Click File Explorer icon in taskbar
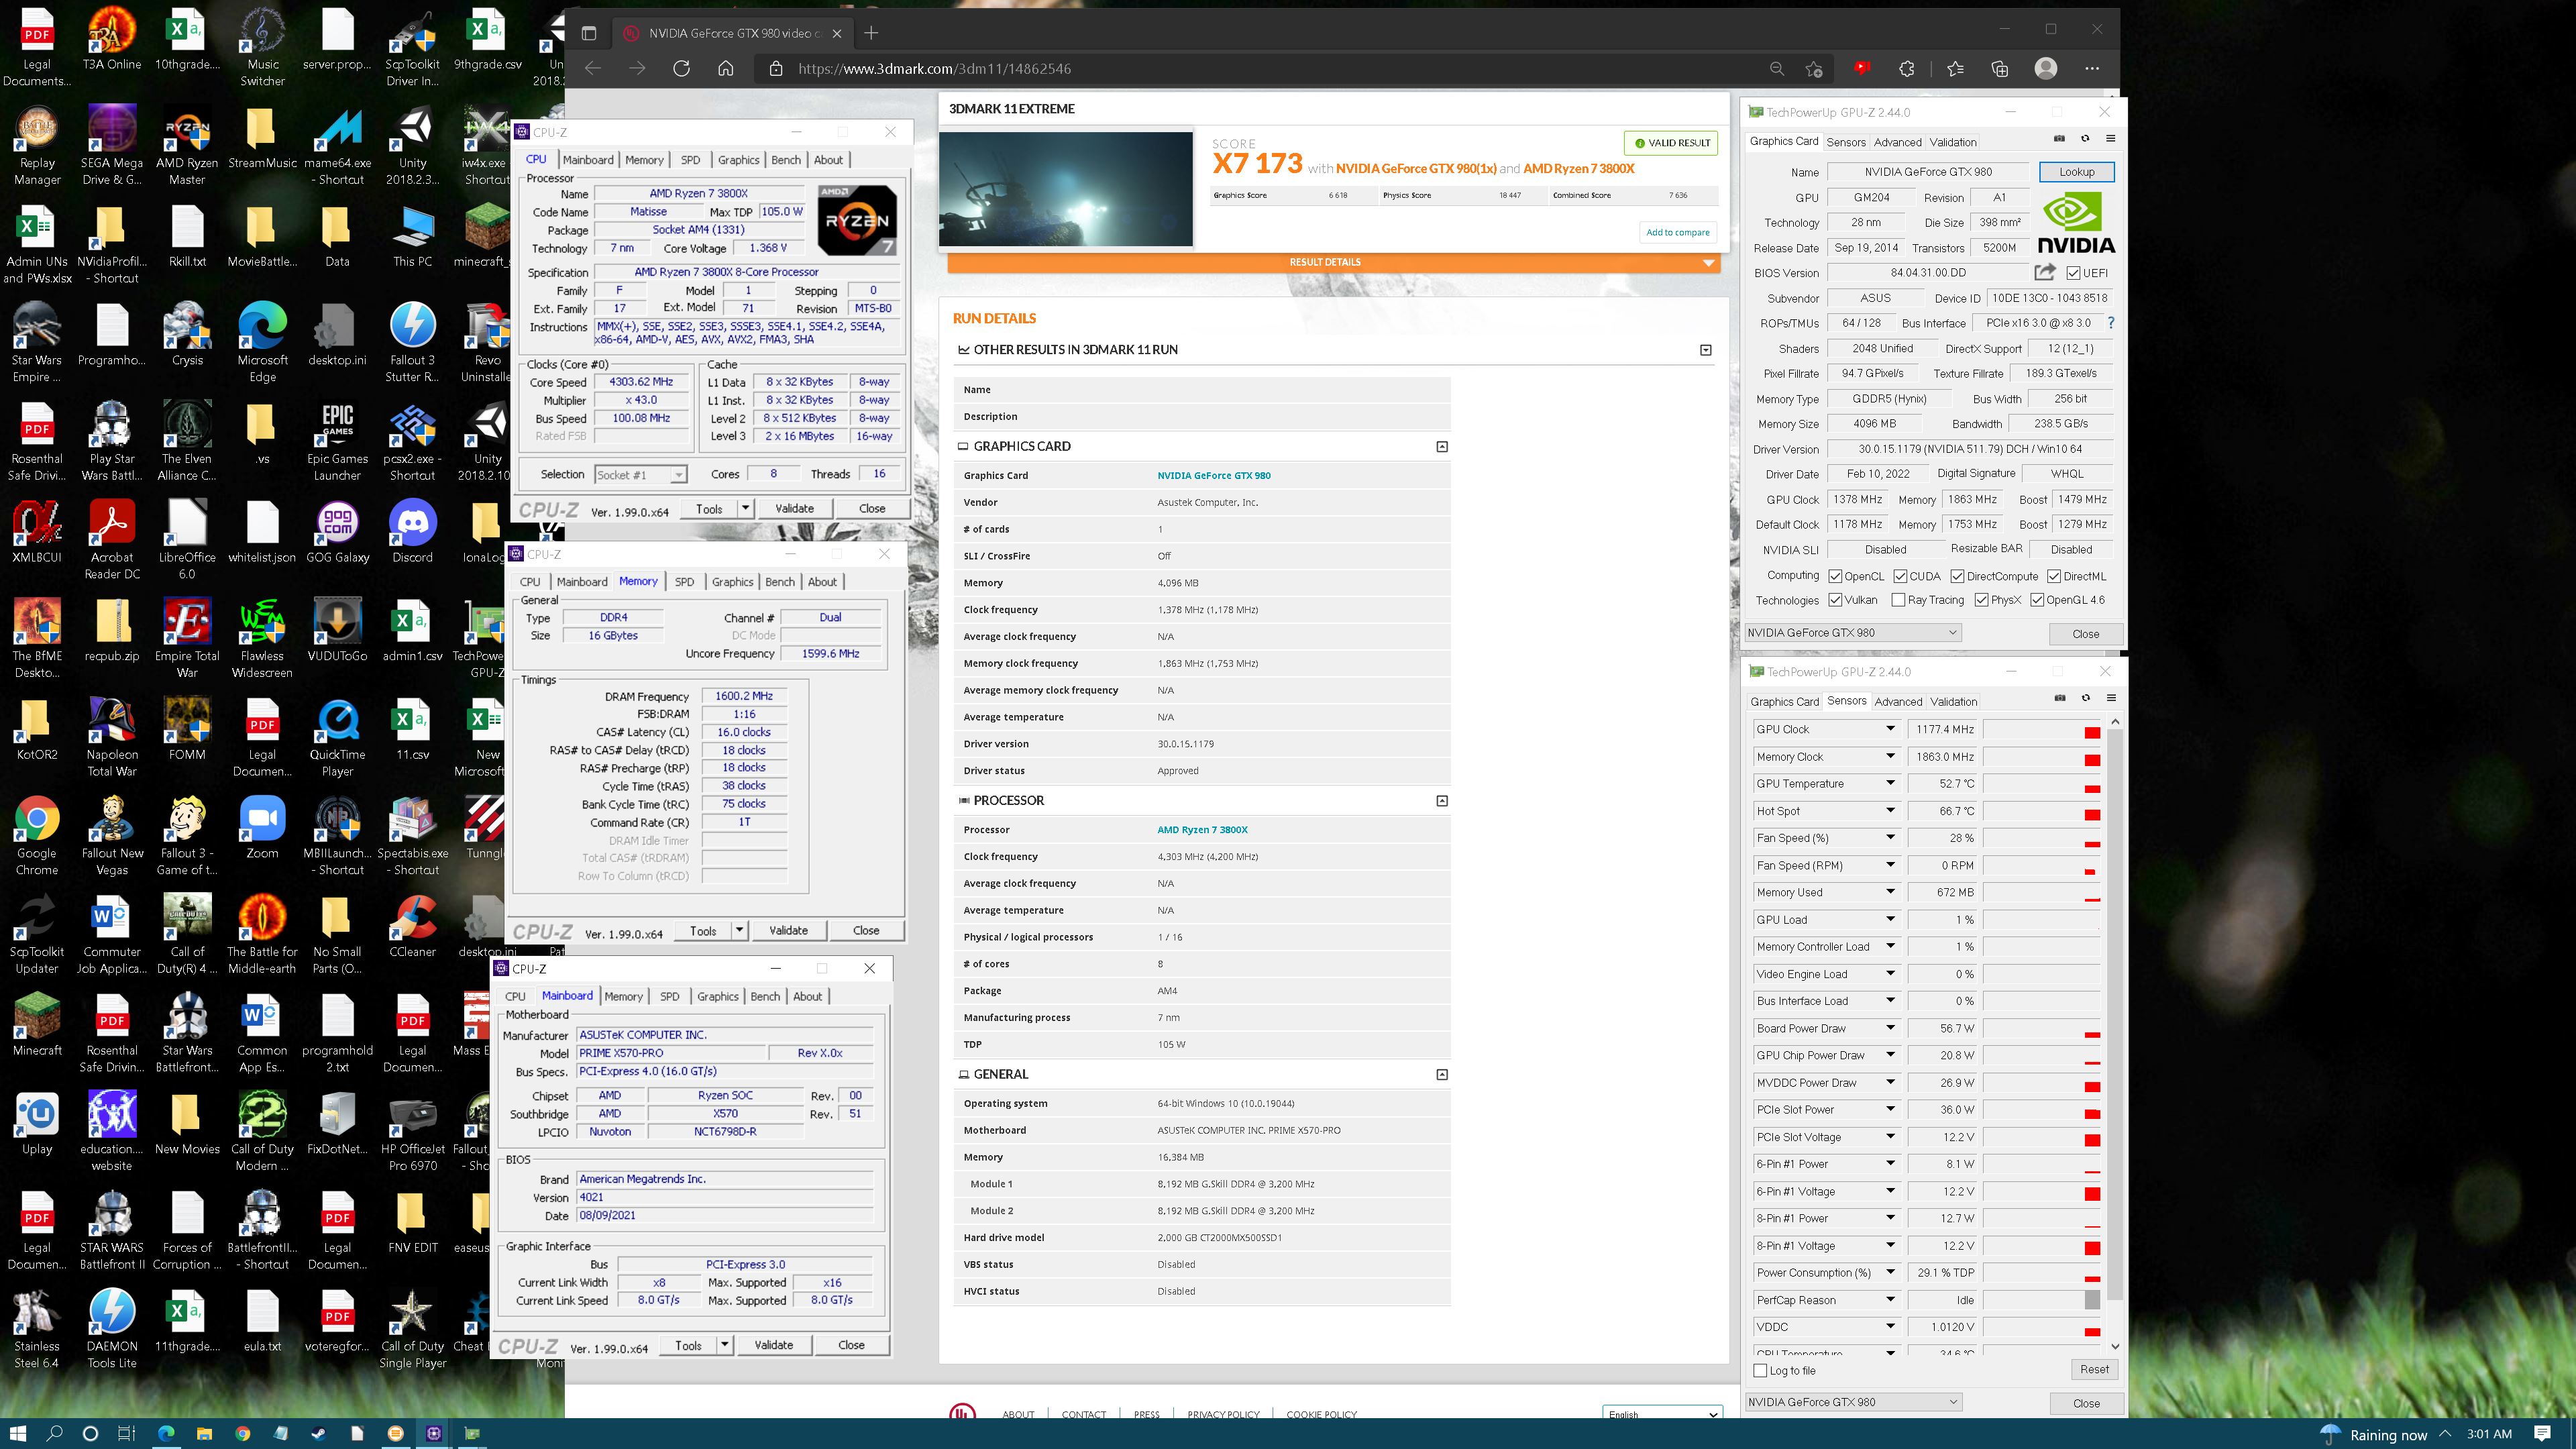Image resolution: width=2576 pixels, height=1449 pixels. click(x=204, y=1433)
